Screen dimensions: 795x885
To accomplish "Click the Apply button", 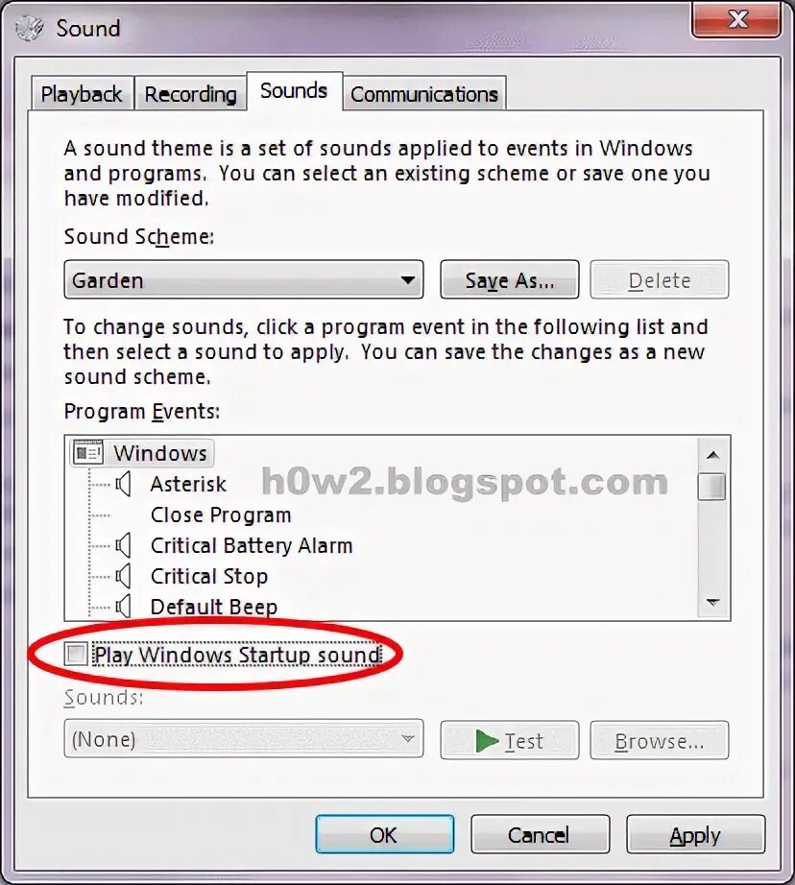I will click(695, 835).
